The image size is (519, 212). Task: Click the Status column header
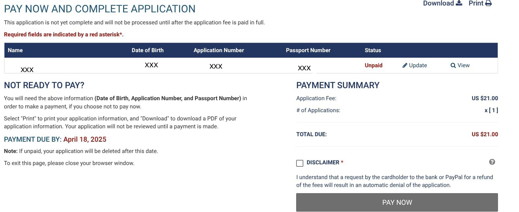tap(373, 50)
